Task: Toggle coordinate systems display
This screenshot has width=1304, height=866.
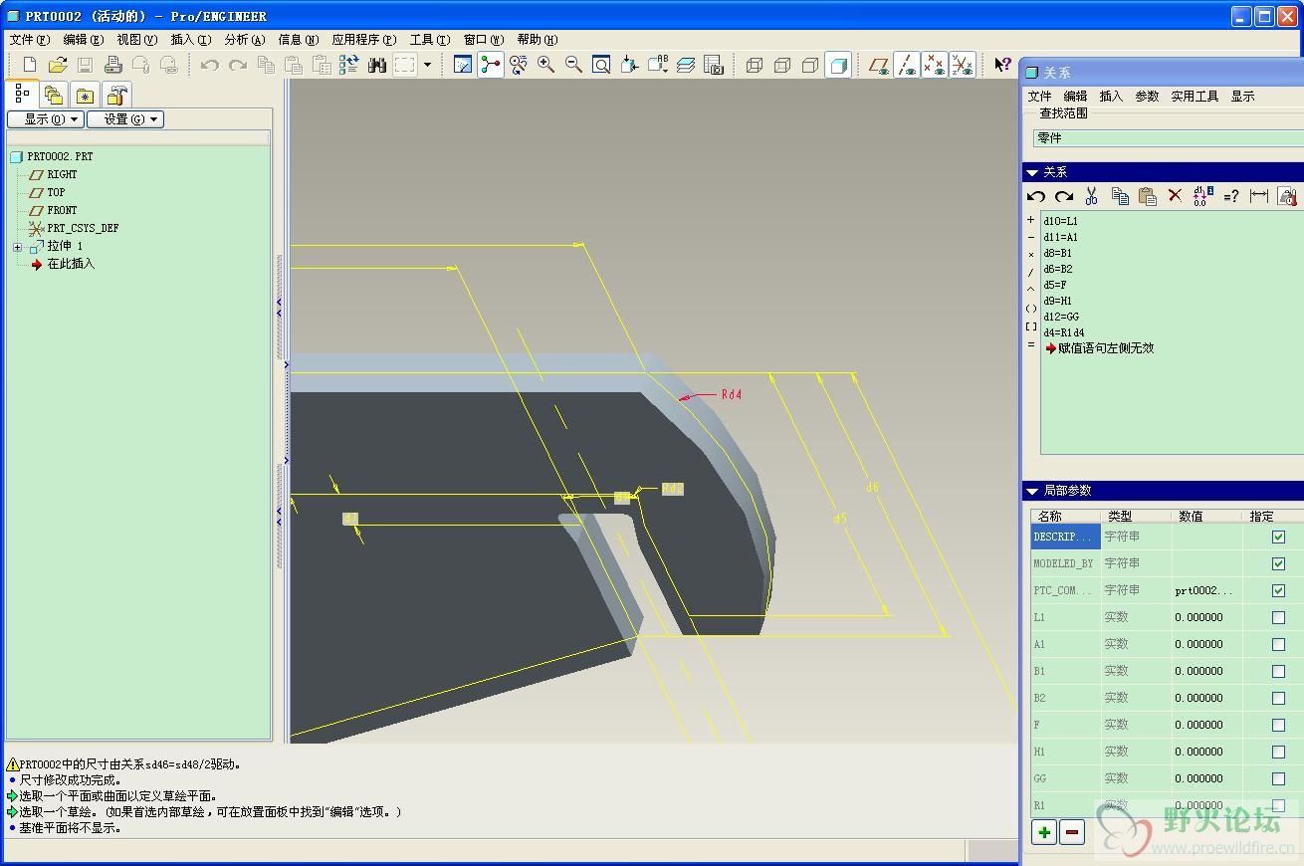Action: point(963,65)
